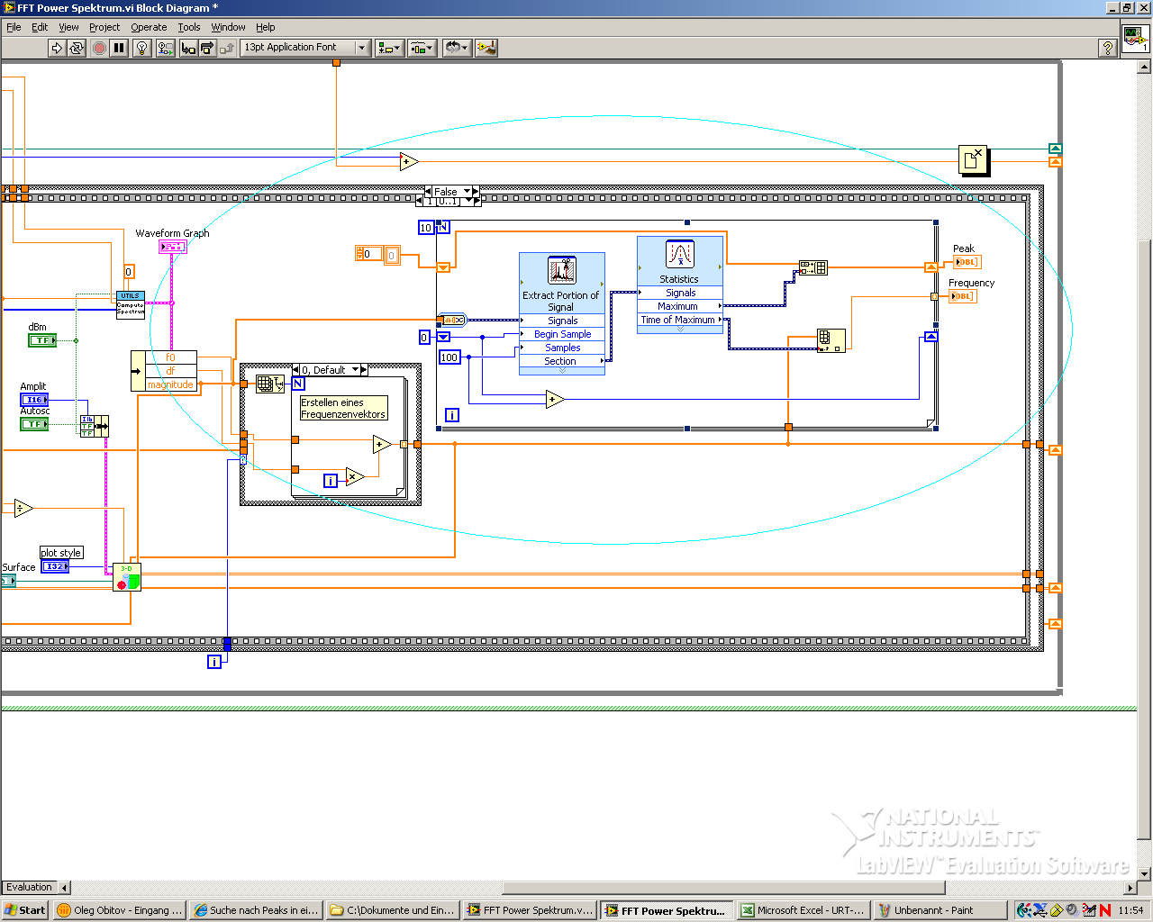The height and width of the screenshot is (922, 1153).
Task: Click the Clean Up Diagram button
Action: coord(486,48)
